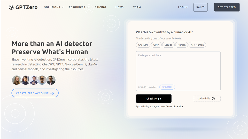The width and height of the screenshot is (248, 139).
Task: Click the Sales button
Action: tap(200, 7)
